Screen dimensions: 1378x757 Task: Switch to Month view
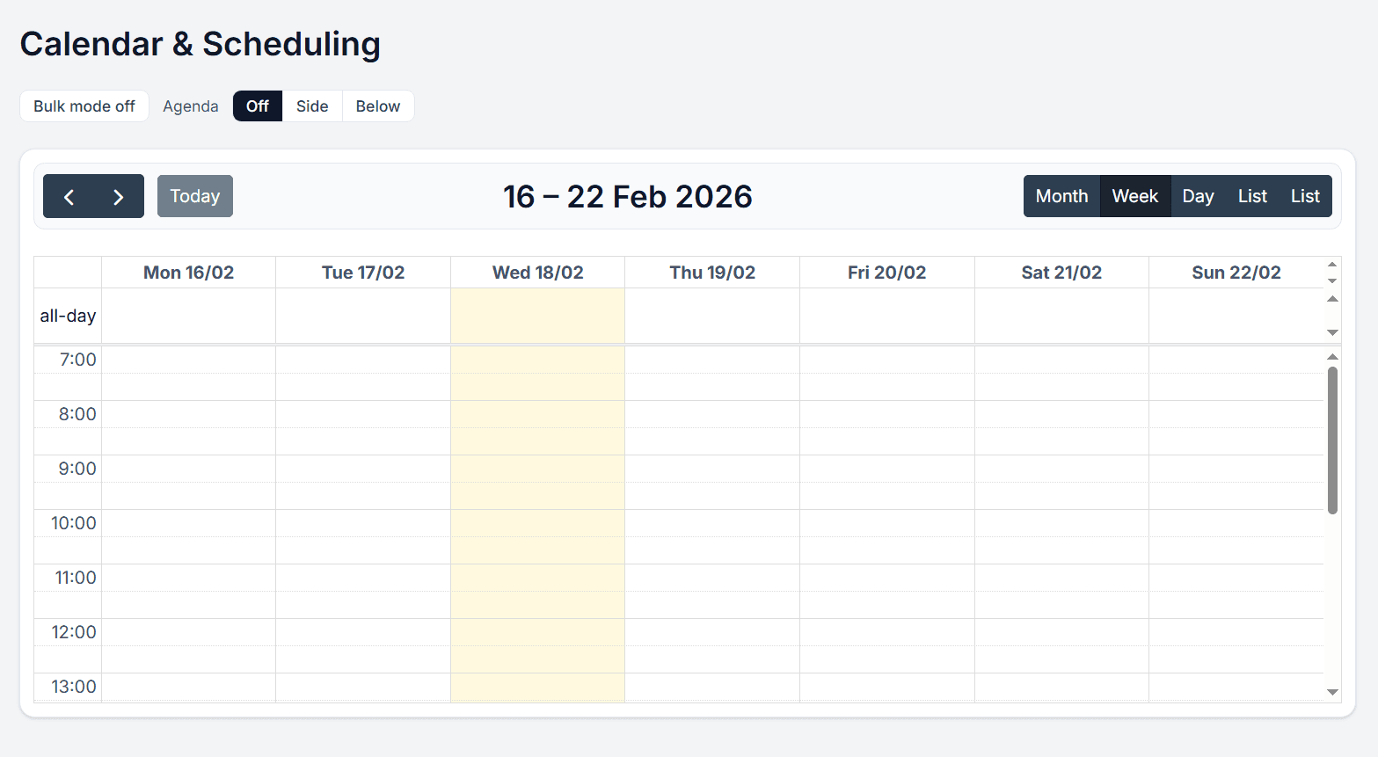pyautogui.click(x=1061, y=196)
